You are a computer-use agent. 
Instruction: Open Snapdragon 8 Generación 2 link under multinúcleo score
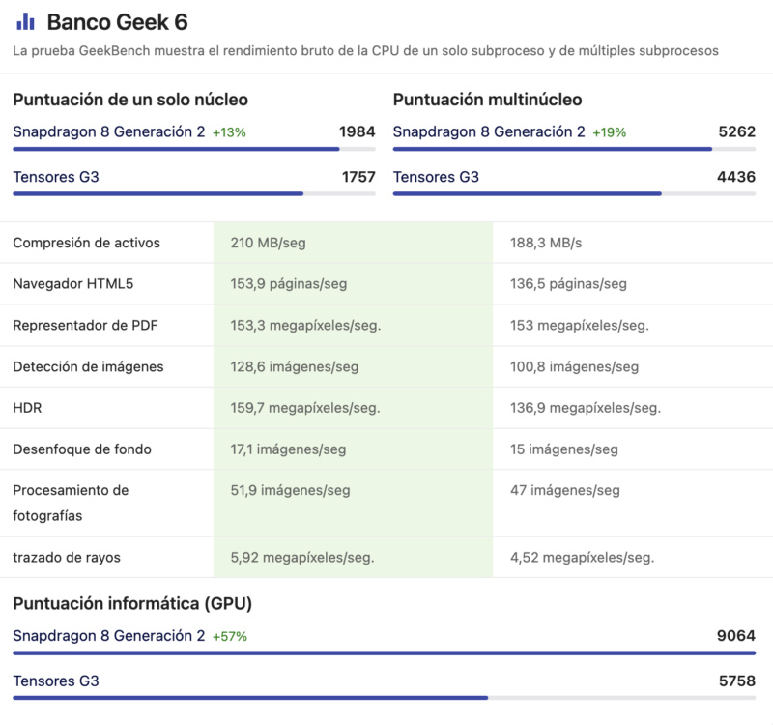pyautogui.click(x=489, y=131)
